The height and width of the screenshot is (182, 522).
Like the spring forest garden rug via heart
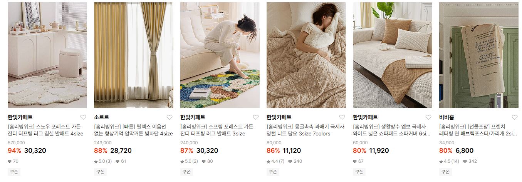[x=256, y=117]
